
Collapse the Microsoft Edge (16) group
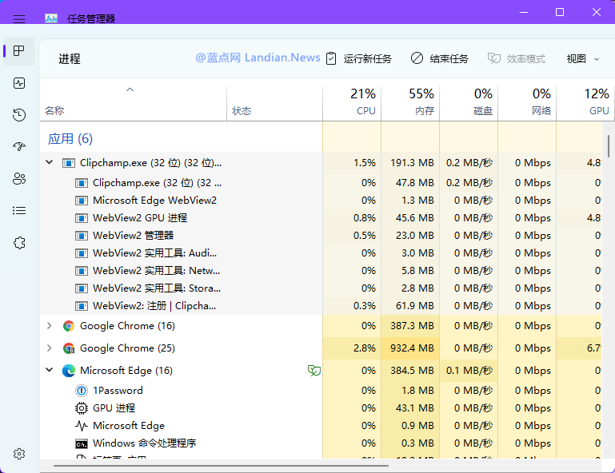point(50,370)
